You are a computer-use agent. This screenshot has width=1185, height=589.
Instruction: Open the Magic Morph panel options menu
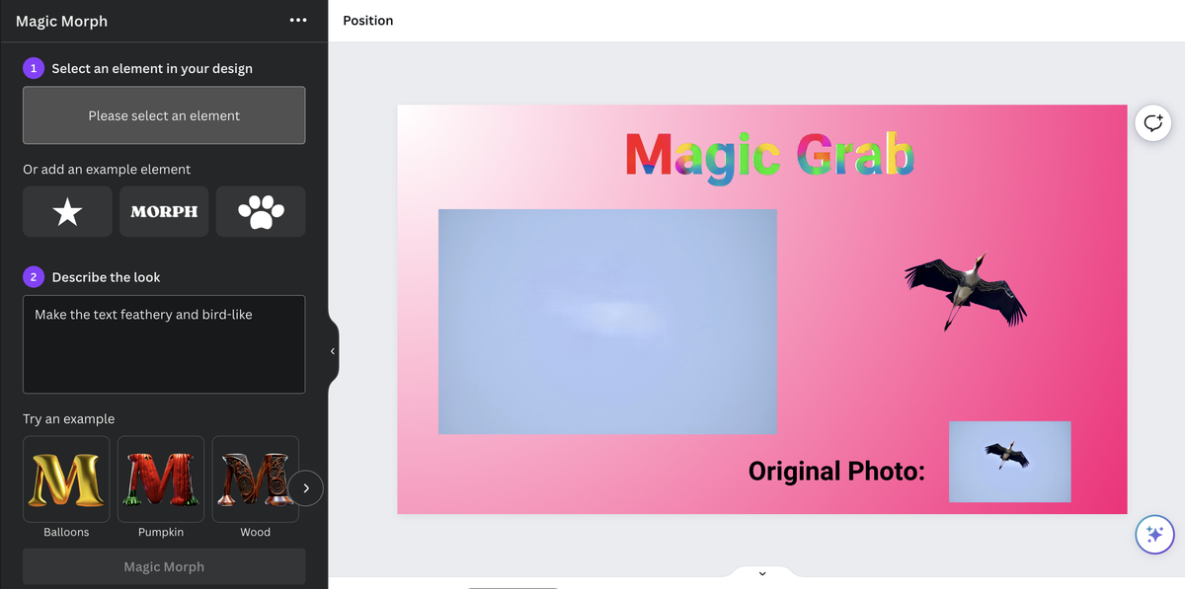pyautogui.click(x=298, y=20)
